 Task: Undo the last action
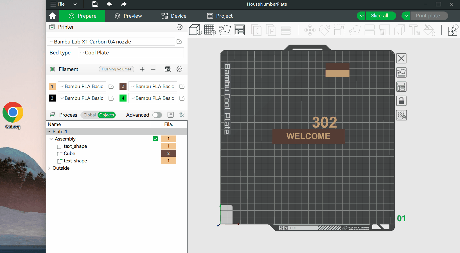(109, 4)
